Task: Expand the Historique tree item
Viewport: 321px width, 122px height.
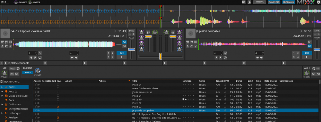Action: [2, 113]
